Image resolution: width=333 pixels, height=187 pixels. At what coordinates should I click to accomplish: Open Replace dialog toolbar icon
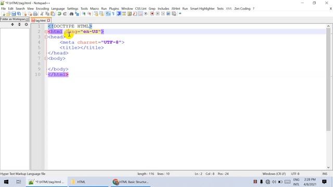(77, 14)
